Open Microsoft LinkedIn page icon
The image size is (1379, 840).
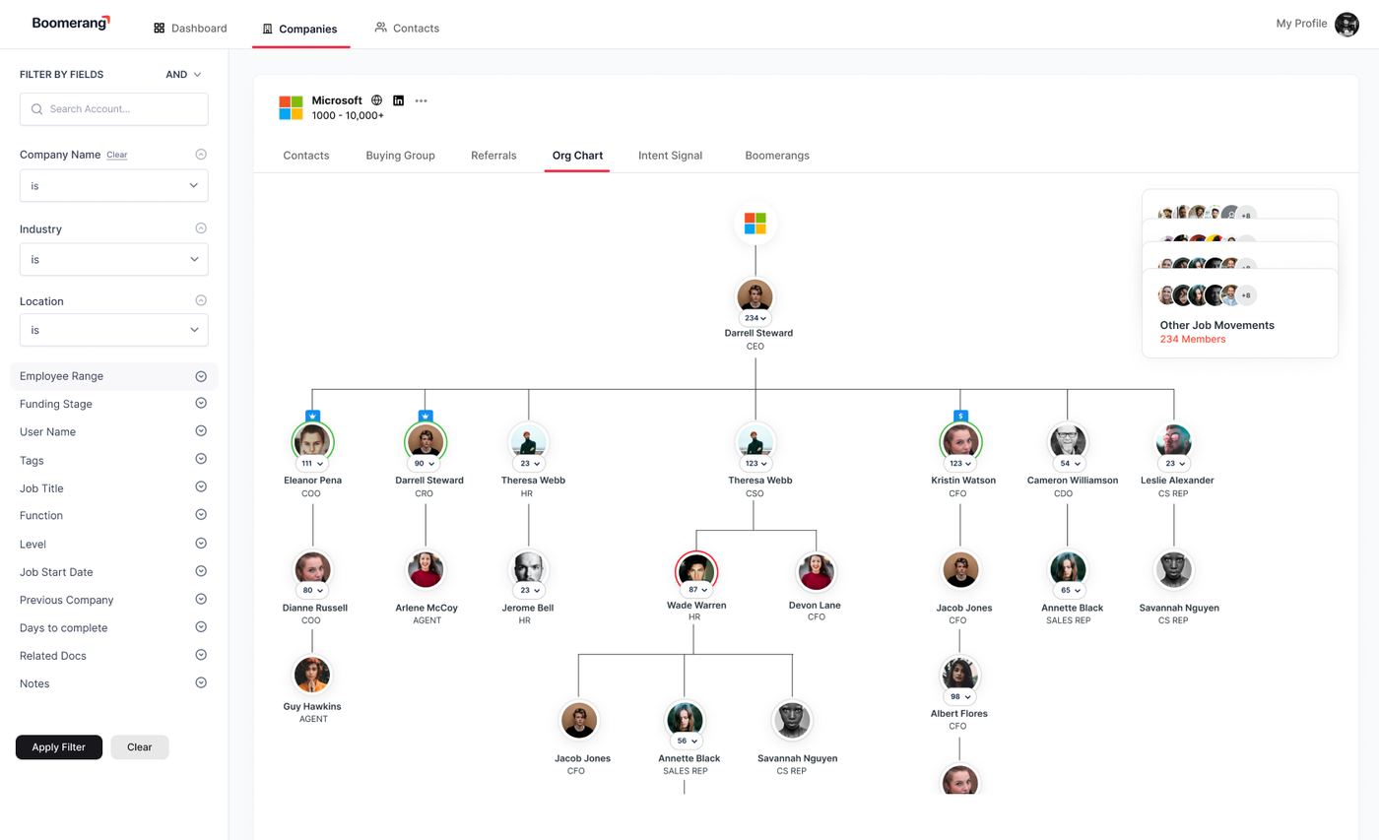[x=398, y=100]
